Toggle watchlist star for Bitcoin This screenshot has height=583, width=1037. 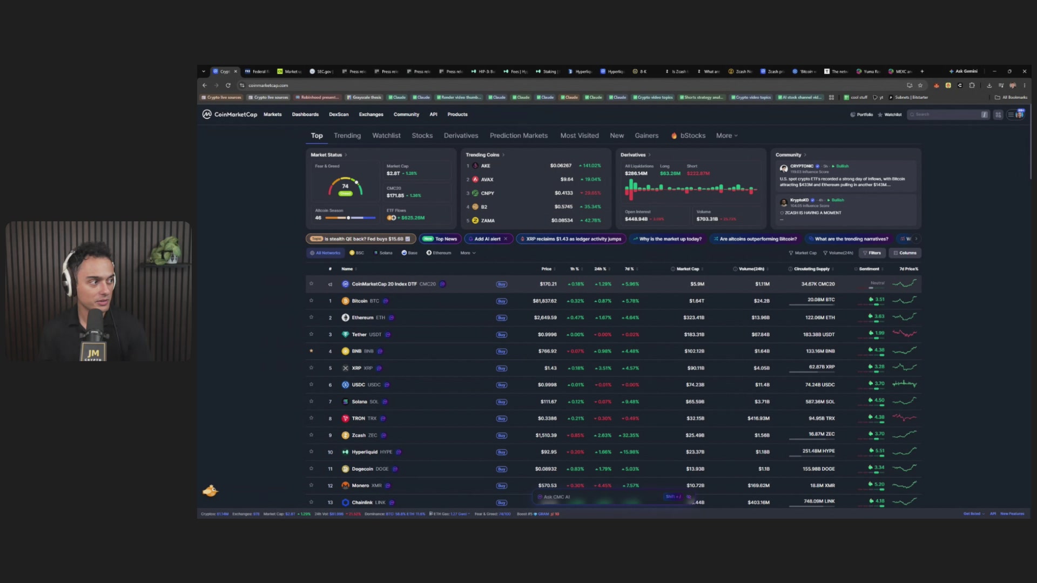click(311, 301)
